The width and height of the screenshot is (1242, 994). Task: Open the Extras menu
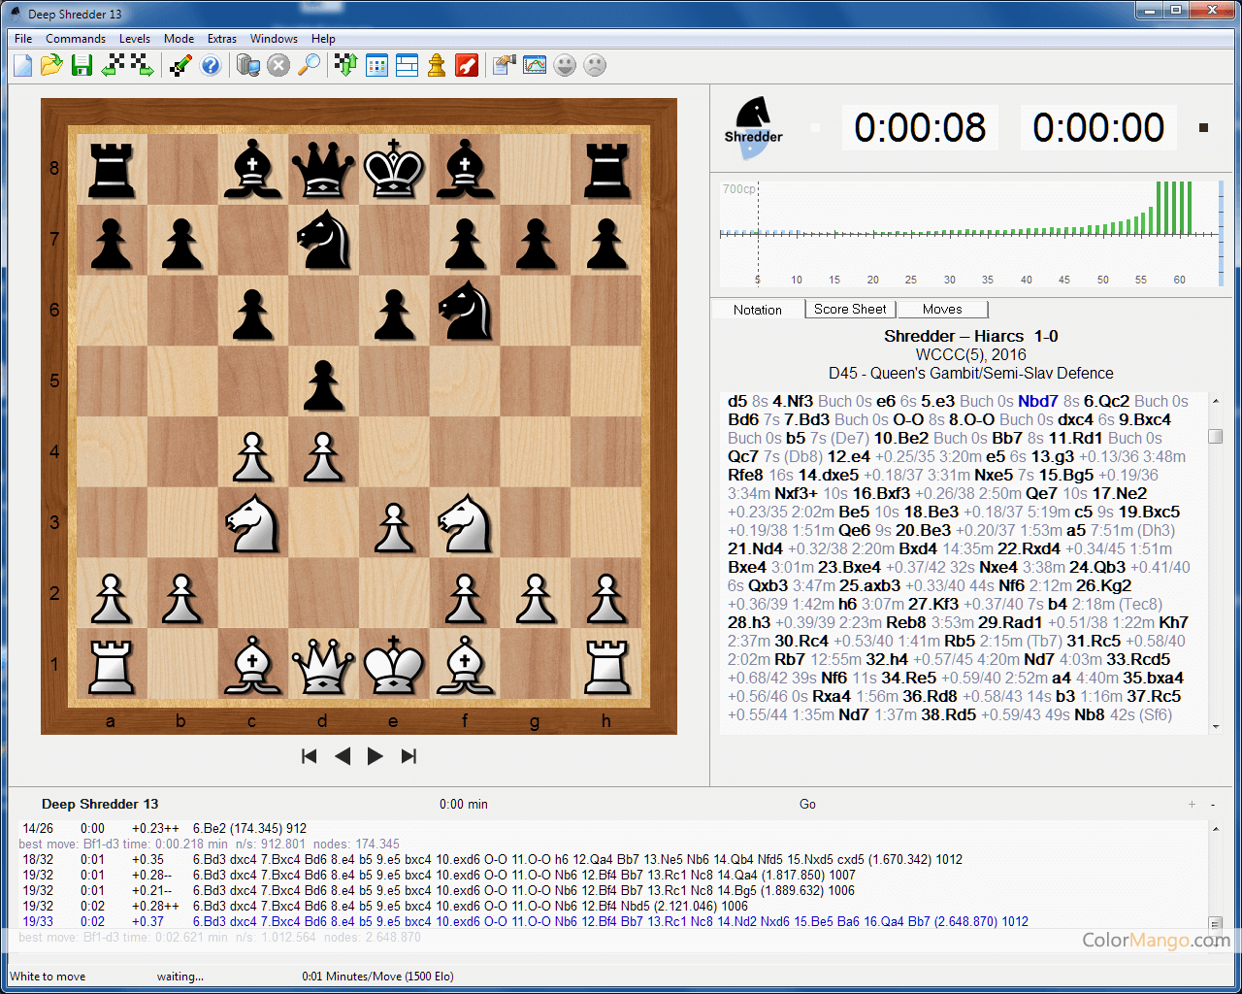click(x=222, y=39)
